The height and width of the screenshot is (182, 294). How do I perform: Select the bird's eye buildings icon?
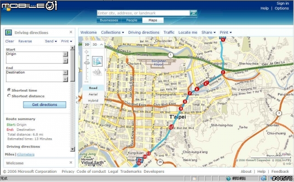point(97,72)
